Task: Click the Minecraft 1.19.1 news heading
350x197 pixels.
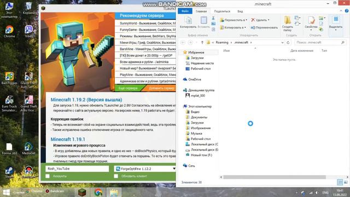Action: point(68,139)
